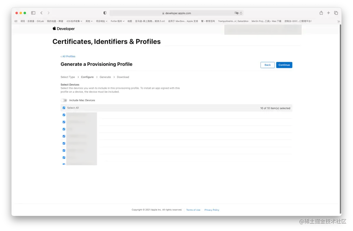Open a new tab with plus icon

[x=329, y=13]
